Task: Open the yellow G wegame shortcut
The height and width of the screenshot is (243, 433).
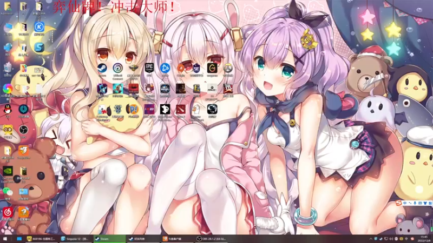Action: coord(212,69)
